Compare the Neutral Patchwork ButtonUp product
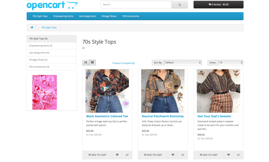The width and height of the screenshot is (269, 162). [x=183, y=155]
